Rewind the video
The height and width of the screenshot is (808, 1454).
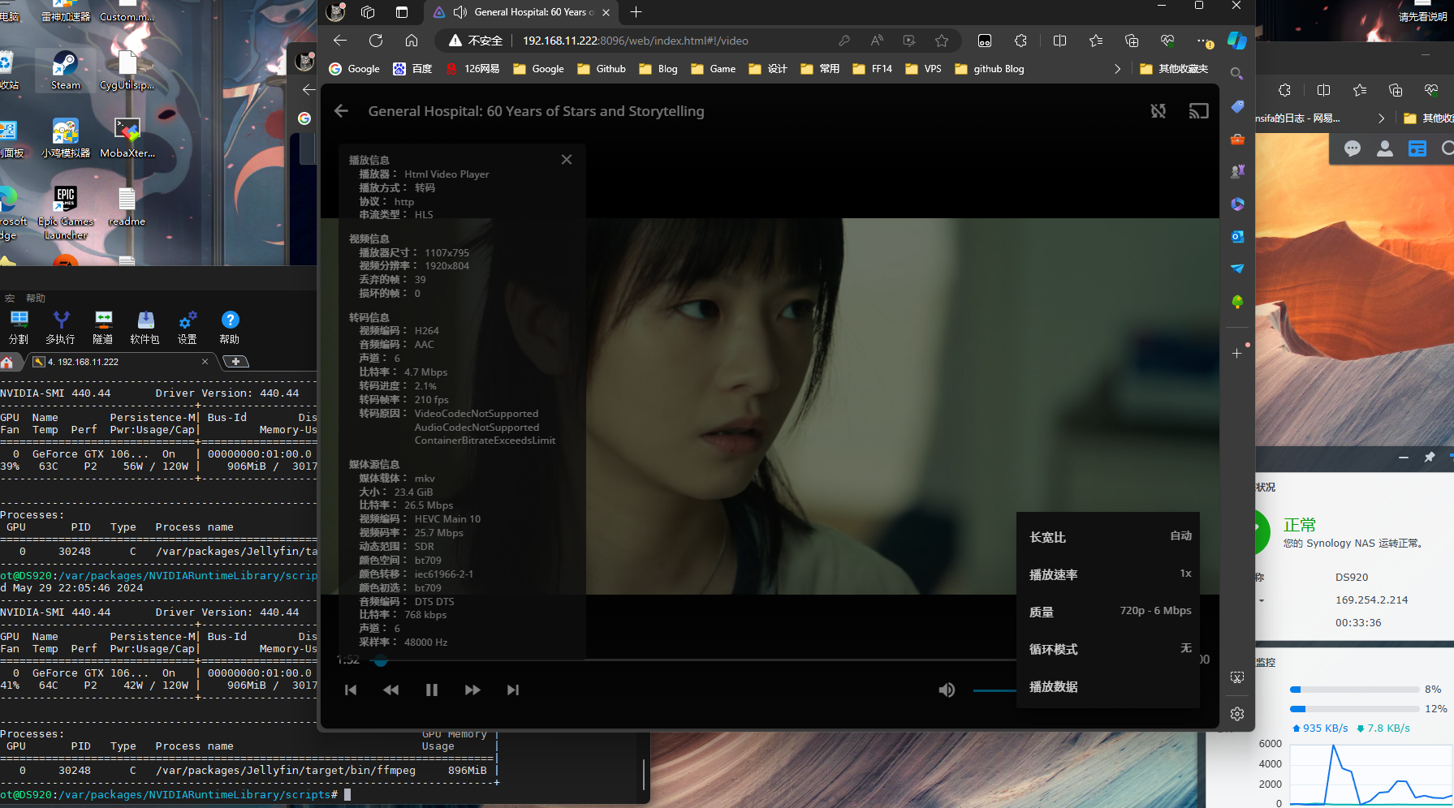[x=391, y=690]
